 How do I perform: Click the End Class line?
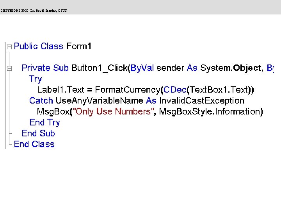tap(34, 144)
